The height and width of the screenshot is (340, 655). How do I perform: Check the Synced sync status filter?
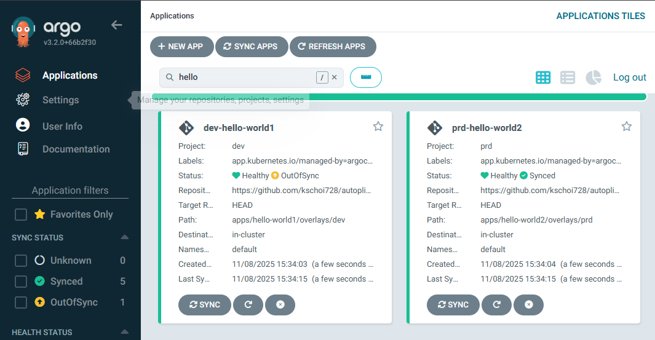(21, 282)
